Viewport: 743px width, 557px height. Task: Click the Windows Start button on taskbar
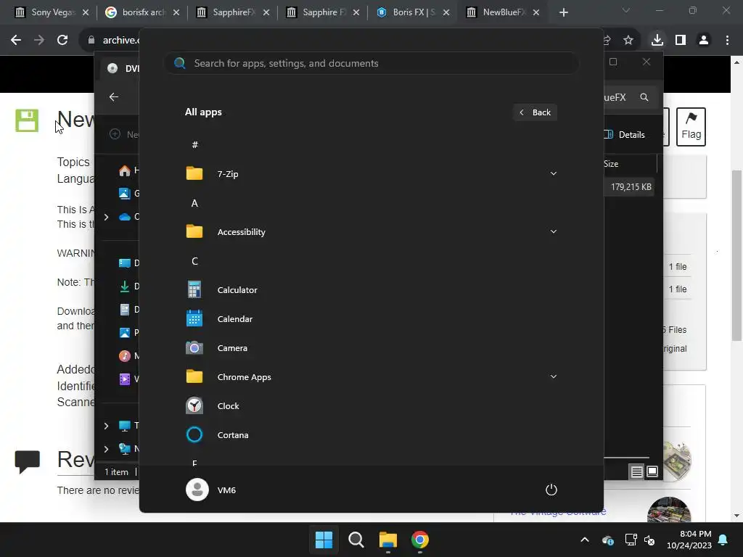click(324, 540)
